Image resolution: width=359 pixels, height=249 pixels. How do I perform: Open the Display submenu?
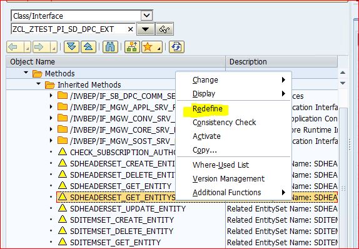(x=233, y=93)
